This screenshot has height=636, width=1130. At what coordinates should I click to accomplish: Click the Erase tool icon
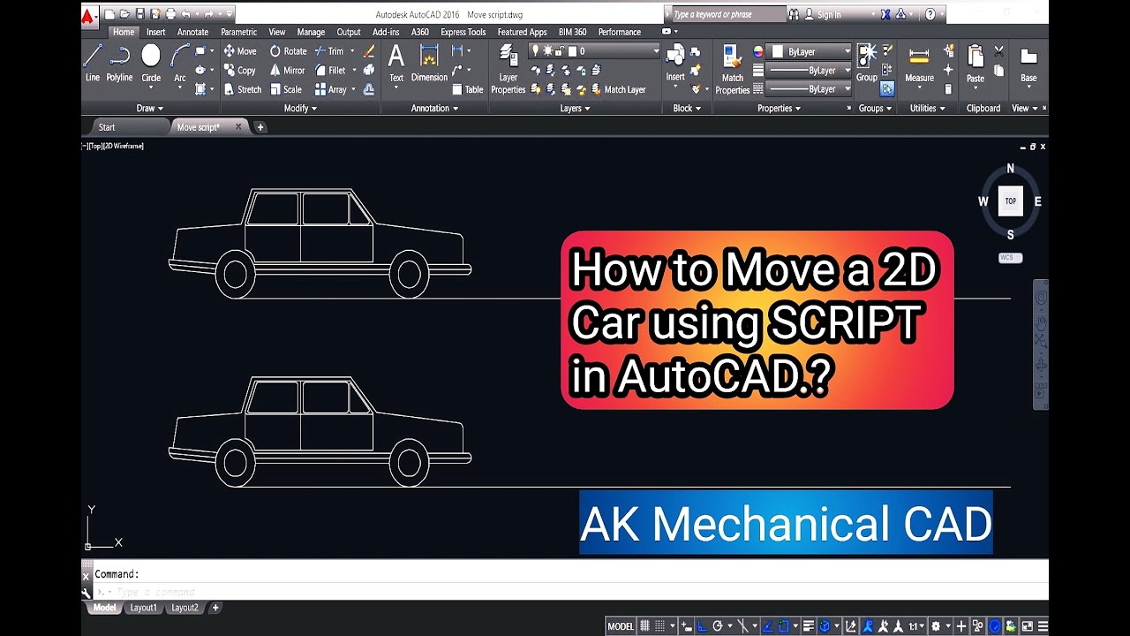[x=369, y=51]
